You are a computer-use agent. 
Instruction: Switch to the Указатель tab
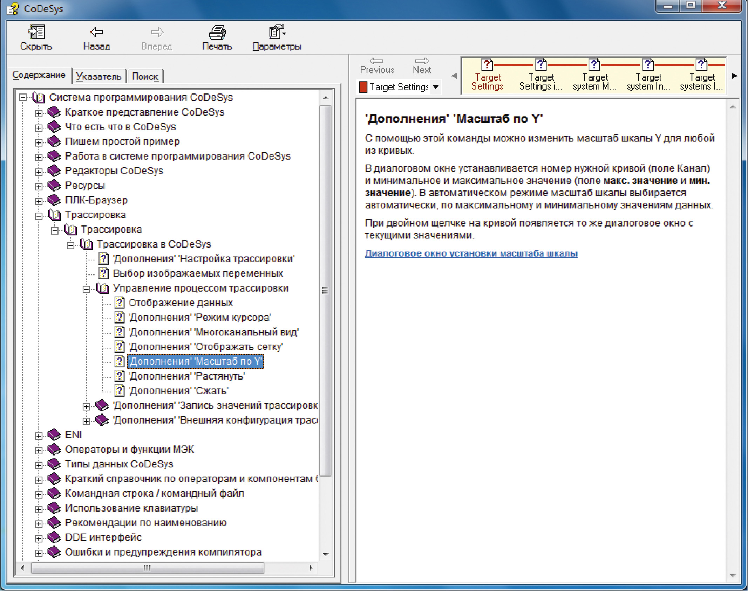coord(98,76)
